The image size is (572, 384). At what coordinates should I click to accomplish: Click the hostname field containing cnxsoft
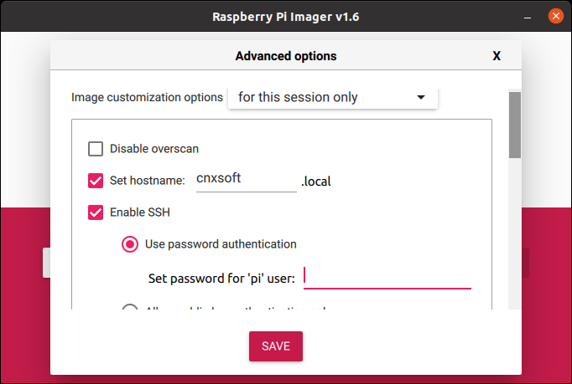(x=247, y=180)
